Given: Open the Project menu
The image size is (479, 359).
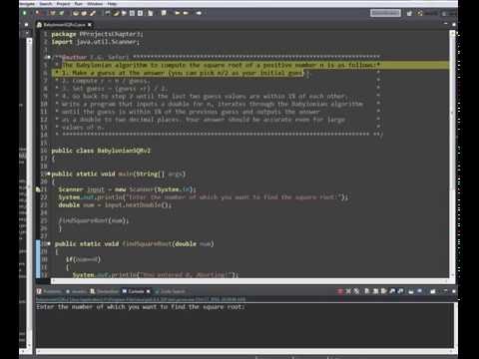Looking at the screenshot, I should [63, 4].
